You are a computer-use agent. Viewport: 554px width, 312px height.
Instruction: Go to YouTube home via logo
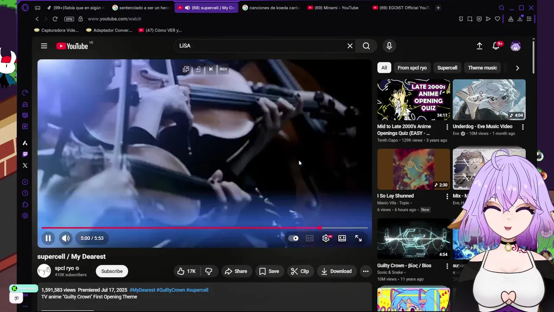72,46
